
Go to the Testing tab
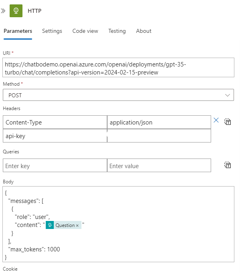[x=117, y=31]
